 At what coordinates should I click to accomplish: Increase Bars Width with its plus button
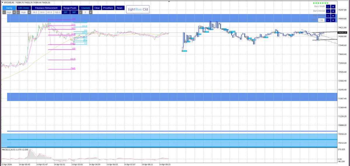[x=333, y=7]
